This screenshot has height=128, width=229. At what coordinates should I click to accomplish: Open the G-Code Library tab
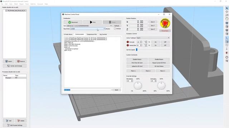(68, 34)
